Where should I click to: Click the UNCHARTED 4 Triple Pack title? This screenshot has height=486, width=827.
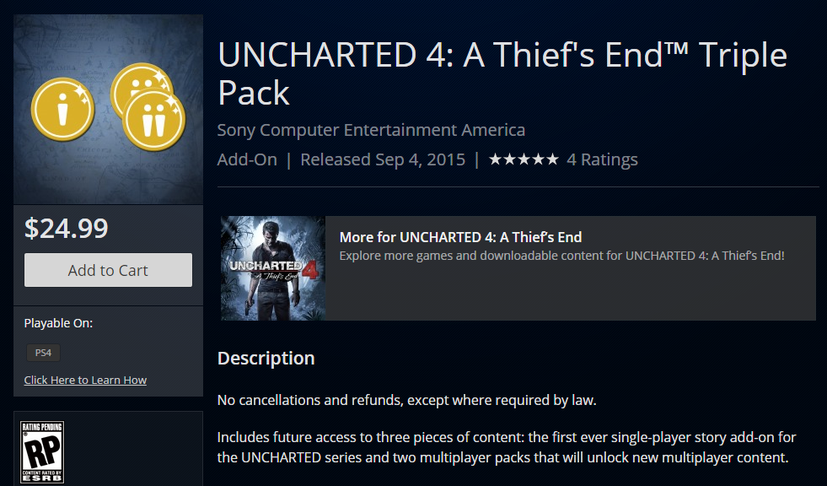(x=502, y=73)
